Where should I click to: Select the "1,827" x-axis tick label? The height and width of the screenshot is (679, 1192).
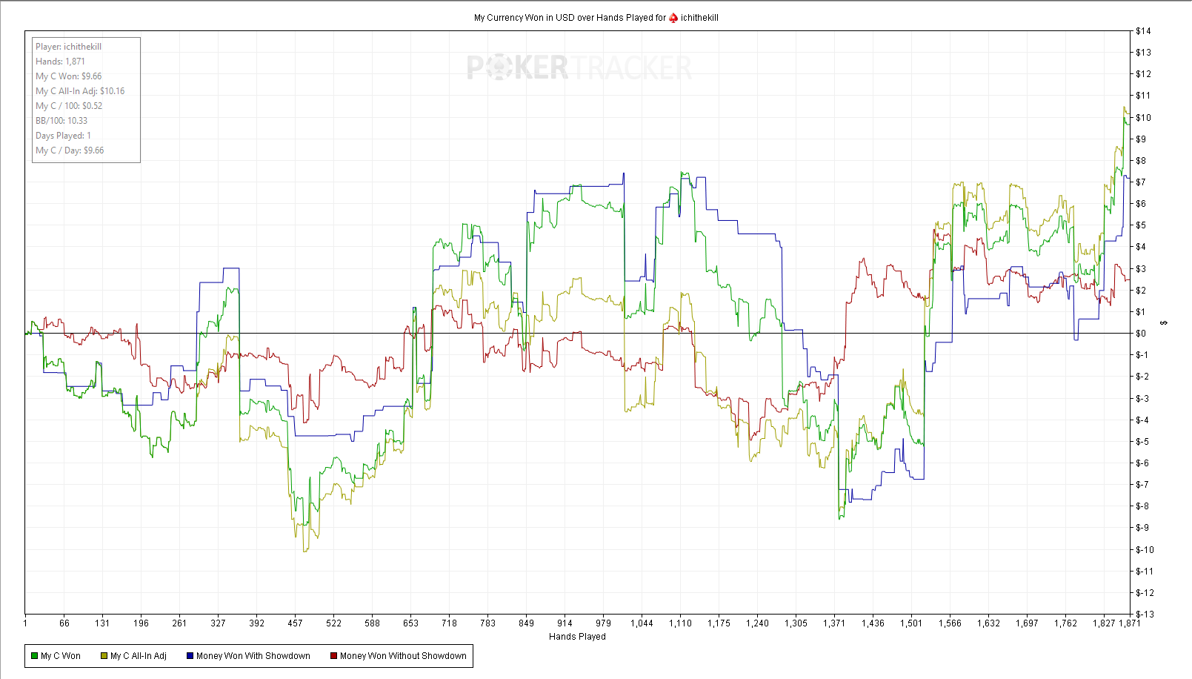1103,623
